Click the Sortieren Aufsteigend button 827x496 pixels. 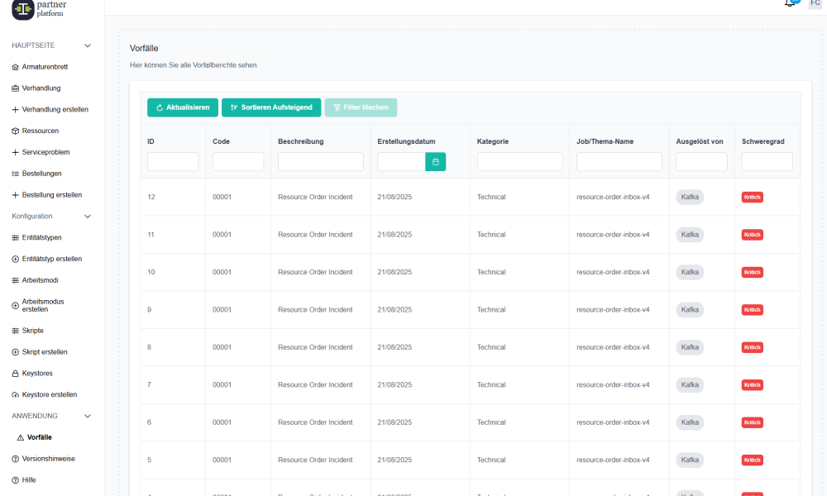271,107
